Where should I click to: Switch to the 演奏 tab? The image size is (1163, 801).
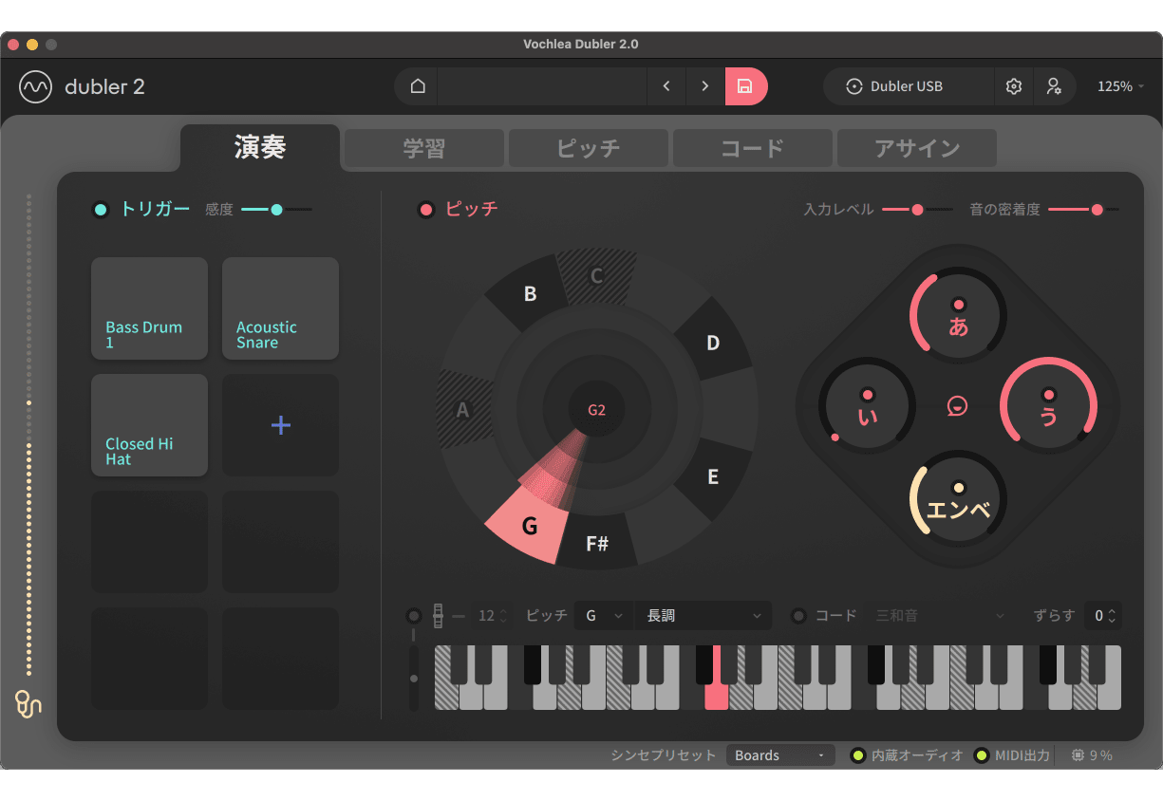coord(260,147)
